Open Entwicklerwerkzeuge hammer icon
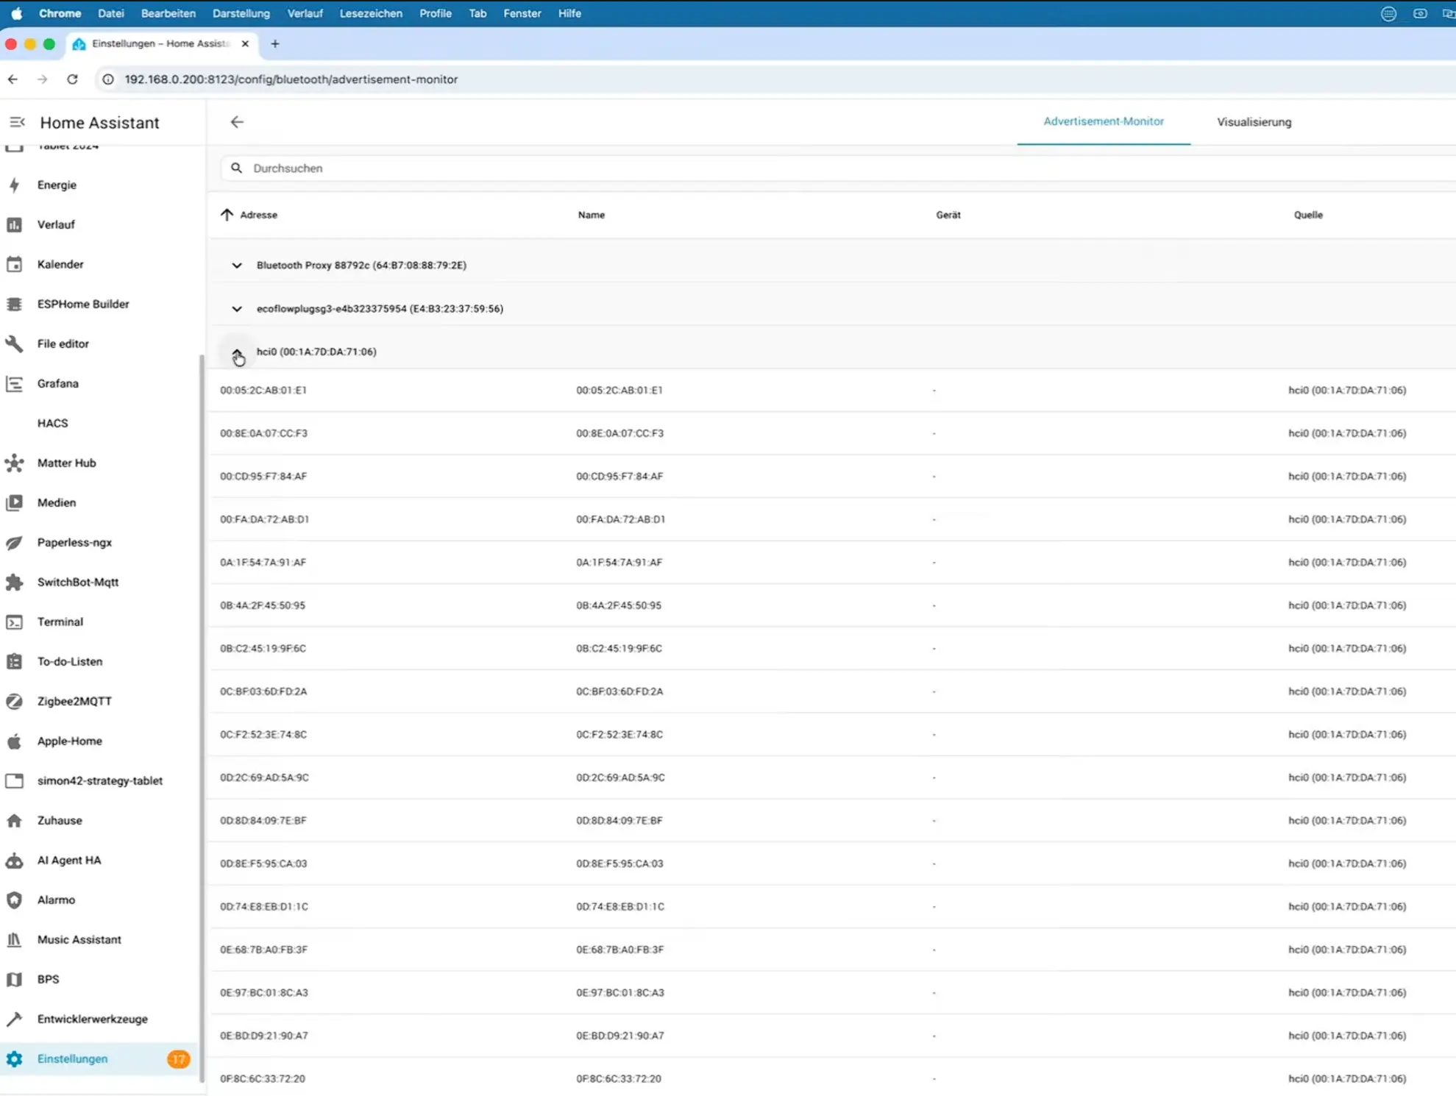Screen dimensions: 1456x1096 pos(14,1019)
